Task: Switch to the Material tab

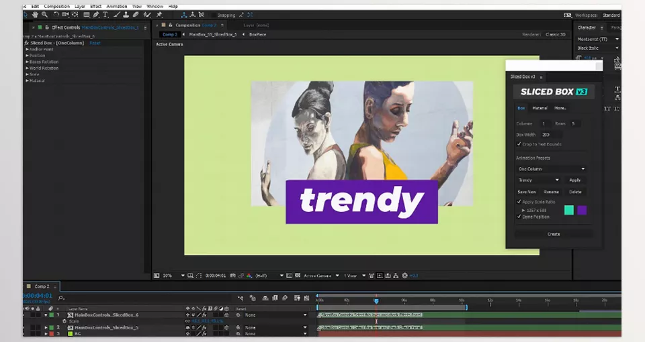Action: 540,108
